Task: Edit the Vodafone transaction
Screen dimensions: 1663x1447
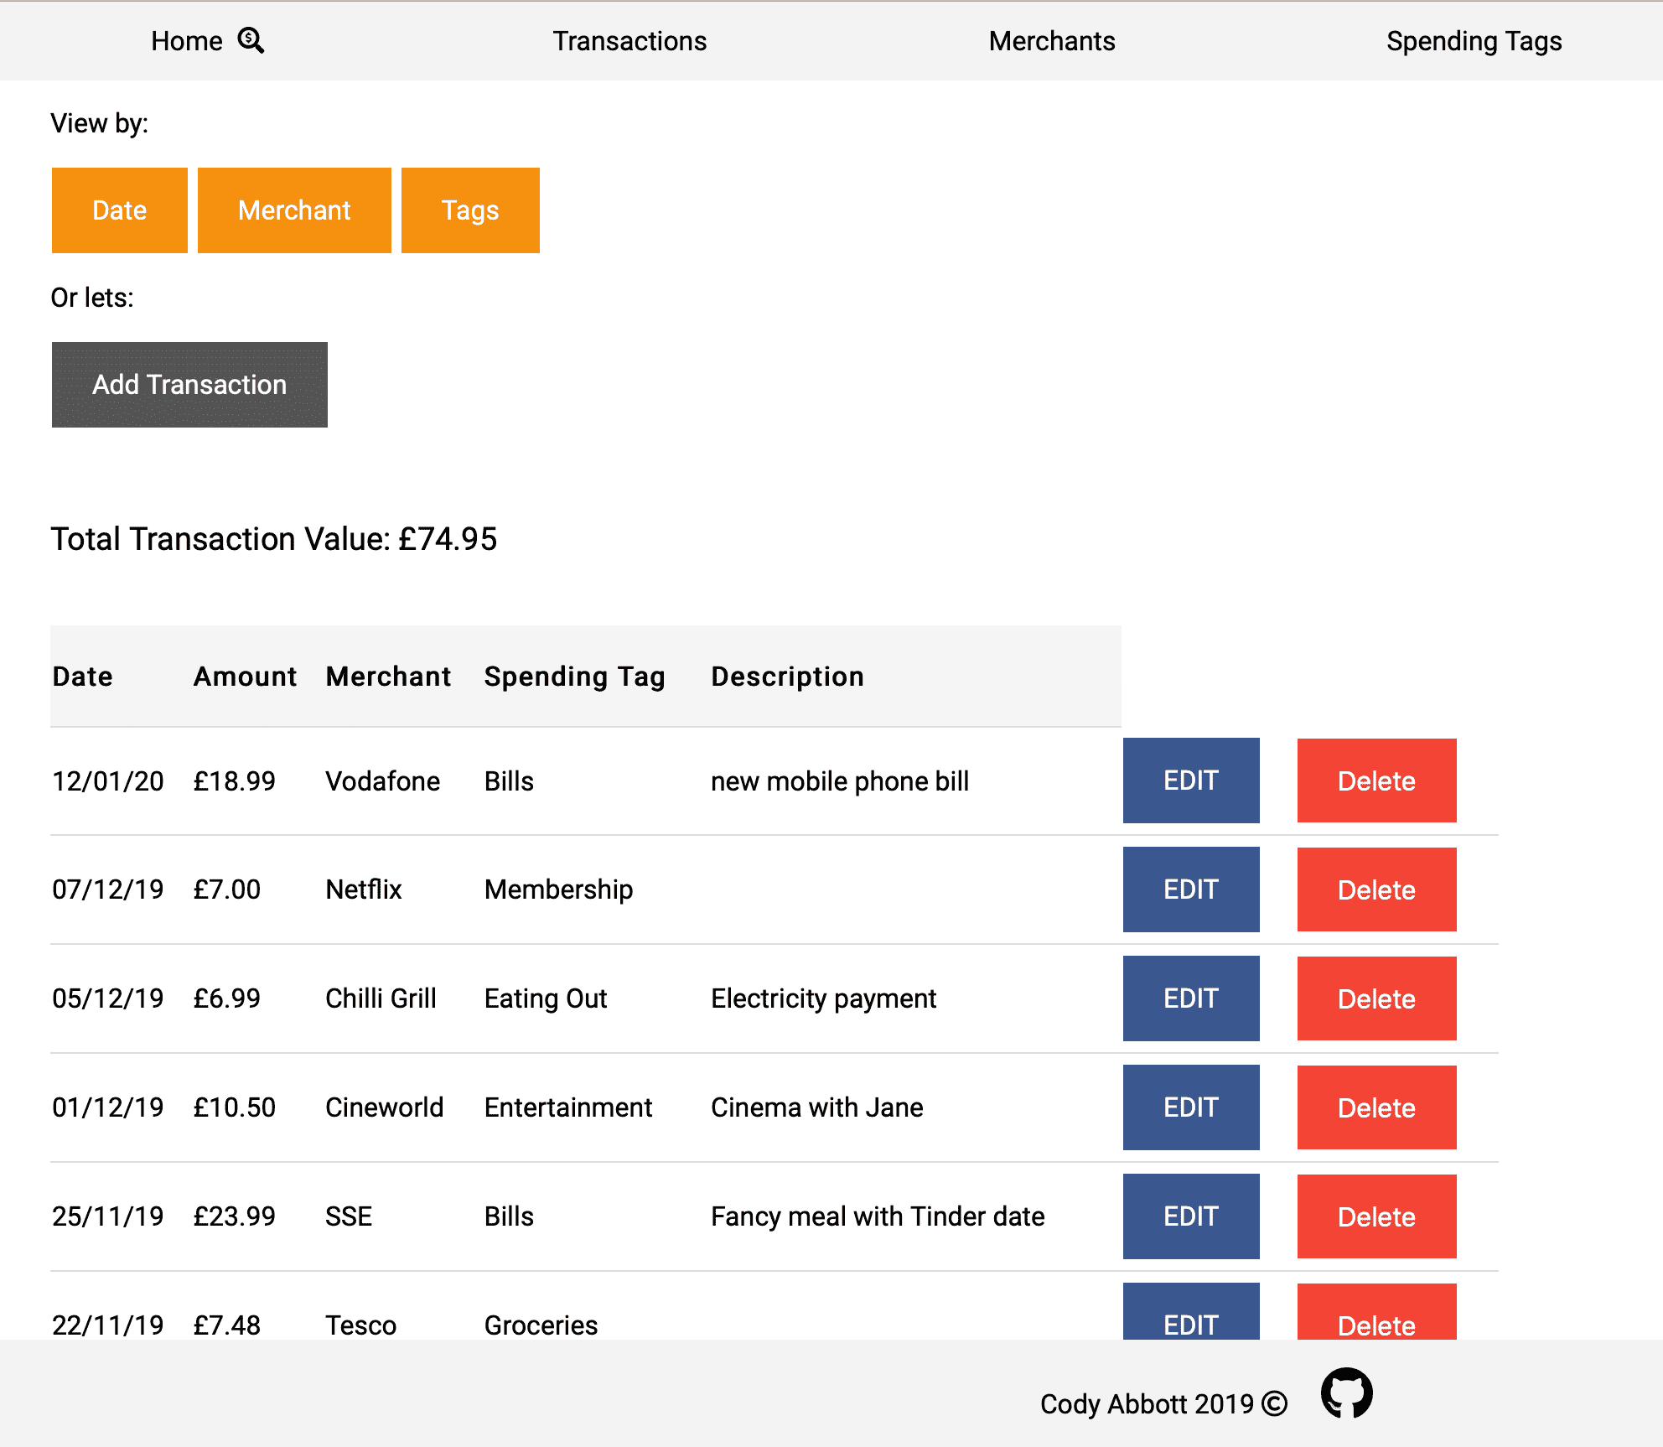Action: pos(1190,781)
